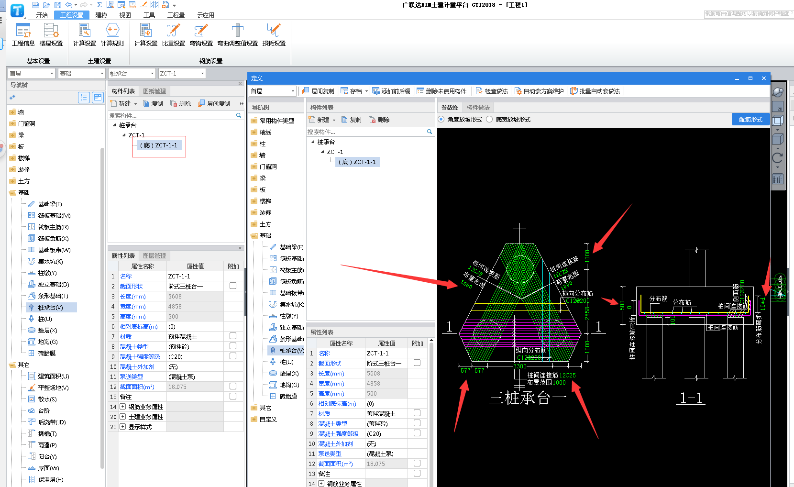This screenshot has width=794, height=487.
Task: Click 搜索构件 field in 定义 dialog
Action: (366, 132)
